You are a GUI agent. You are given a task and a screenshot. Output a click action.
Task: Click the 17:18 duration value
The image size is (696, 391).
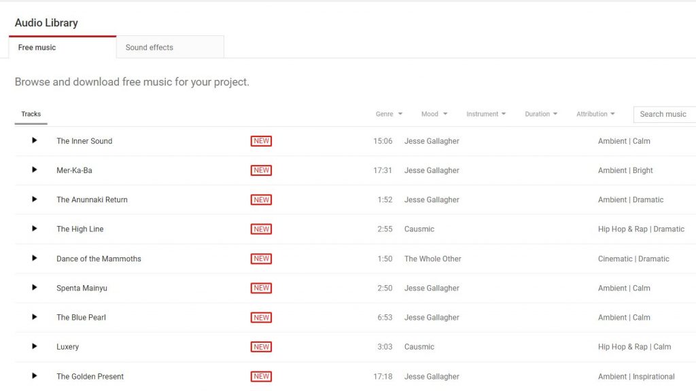coord(383,376)
